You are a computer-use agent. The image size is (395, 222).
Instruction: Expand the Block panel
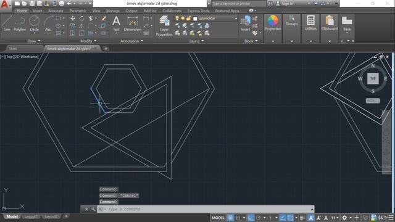tap(251, 41)
